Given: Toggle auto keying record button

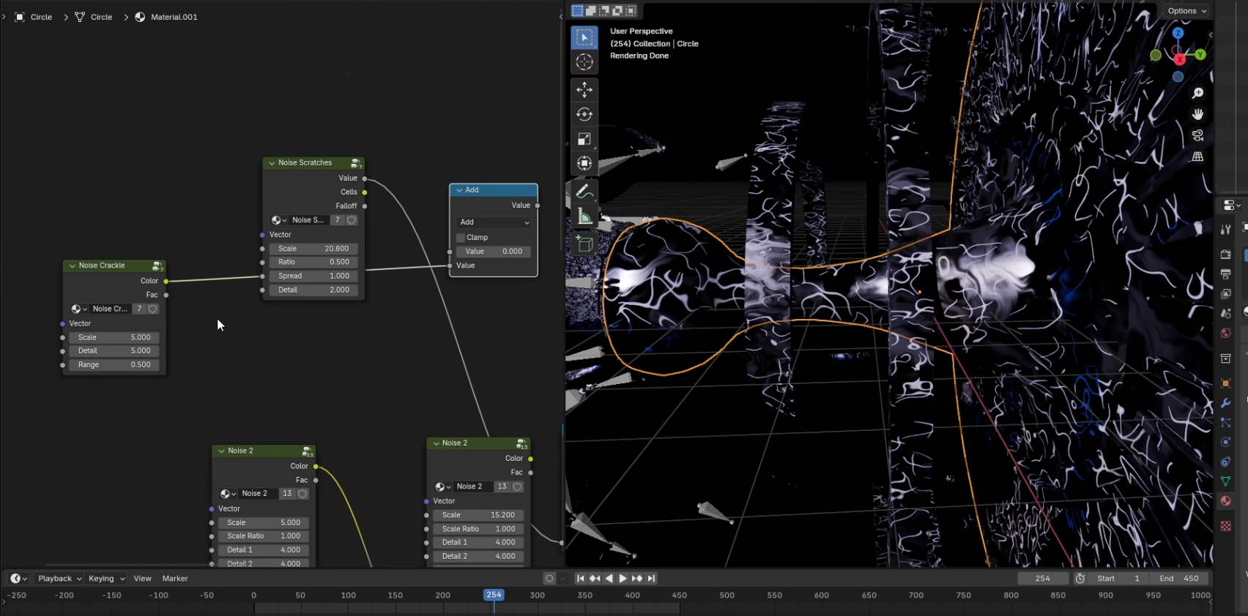Looking at the screenshot, I should (549, 579).
